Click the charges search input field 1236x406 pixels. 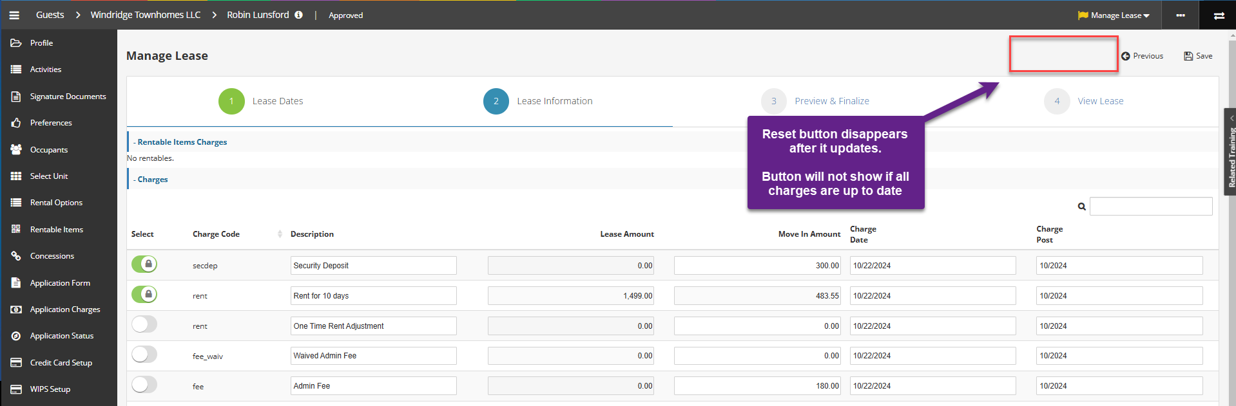coord(1150,207)
